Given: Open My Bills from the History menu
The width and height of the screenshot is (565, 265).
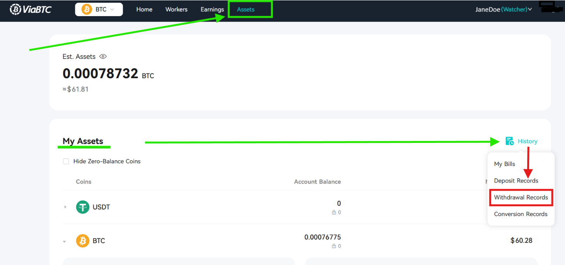Looking at the screenshot, I should [504, 164].
